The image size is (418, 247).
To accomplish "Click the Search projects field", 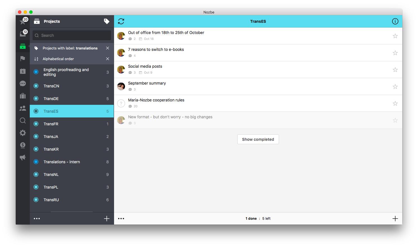I will [x=72, y=35].
